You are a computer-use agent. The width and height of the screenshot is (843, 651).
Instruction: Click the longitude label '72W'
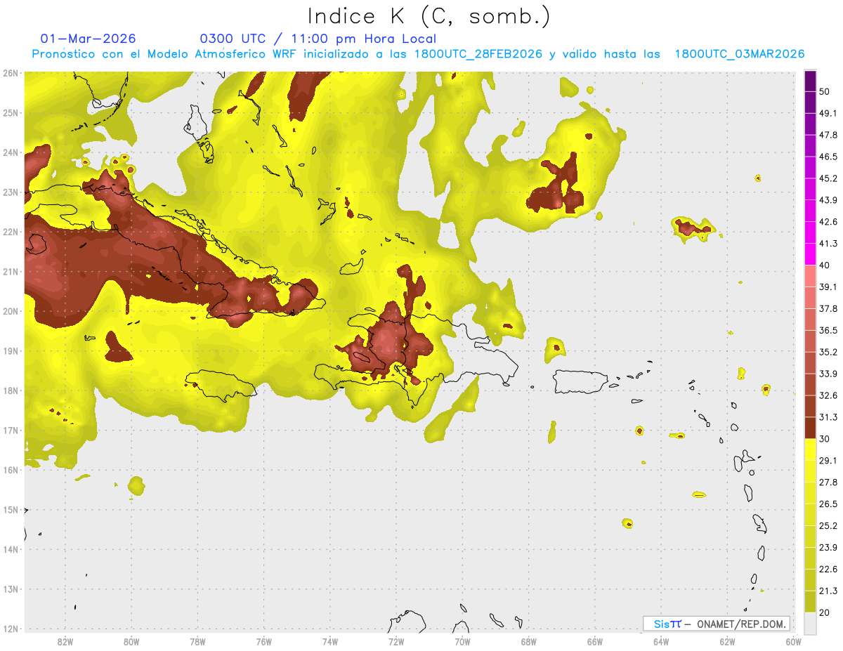(x=396, y=642)
